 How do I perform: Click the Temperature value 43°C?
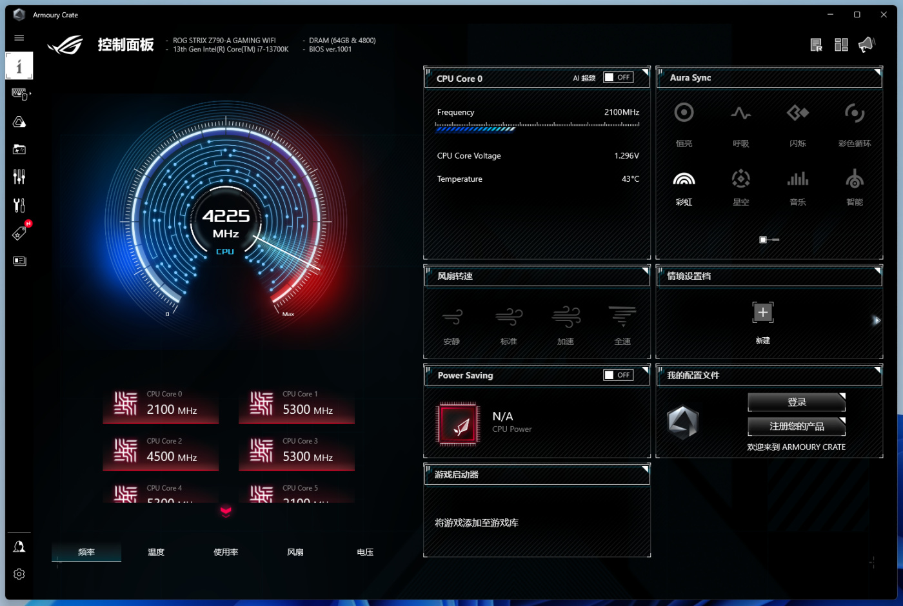coord(631,179)
